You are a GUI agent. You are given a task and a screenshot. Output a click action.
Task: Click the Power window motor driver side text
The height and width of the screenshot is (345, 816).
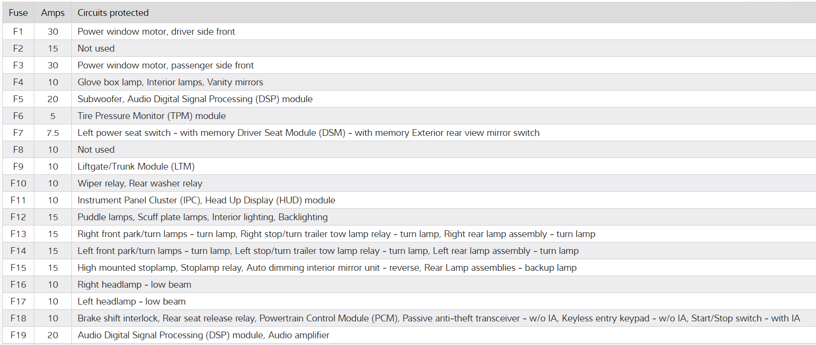(156, 32)
